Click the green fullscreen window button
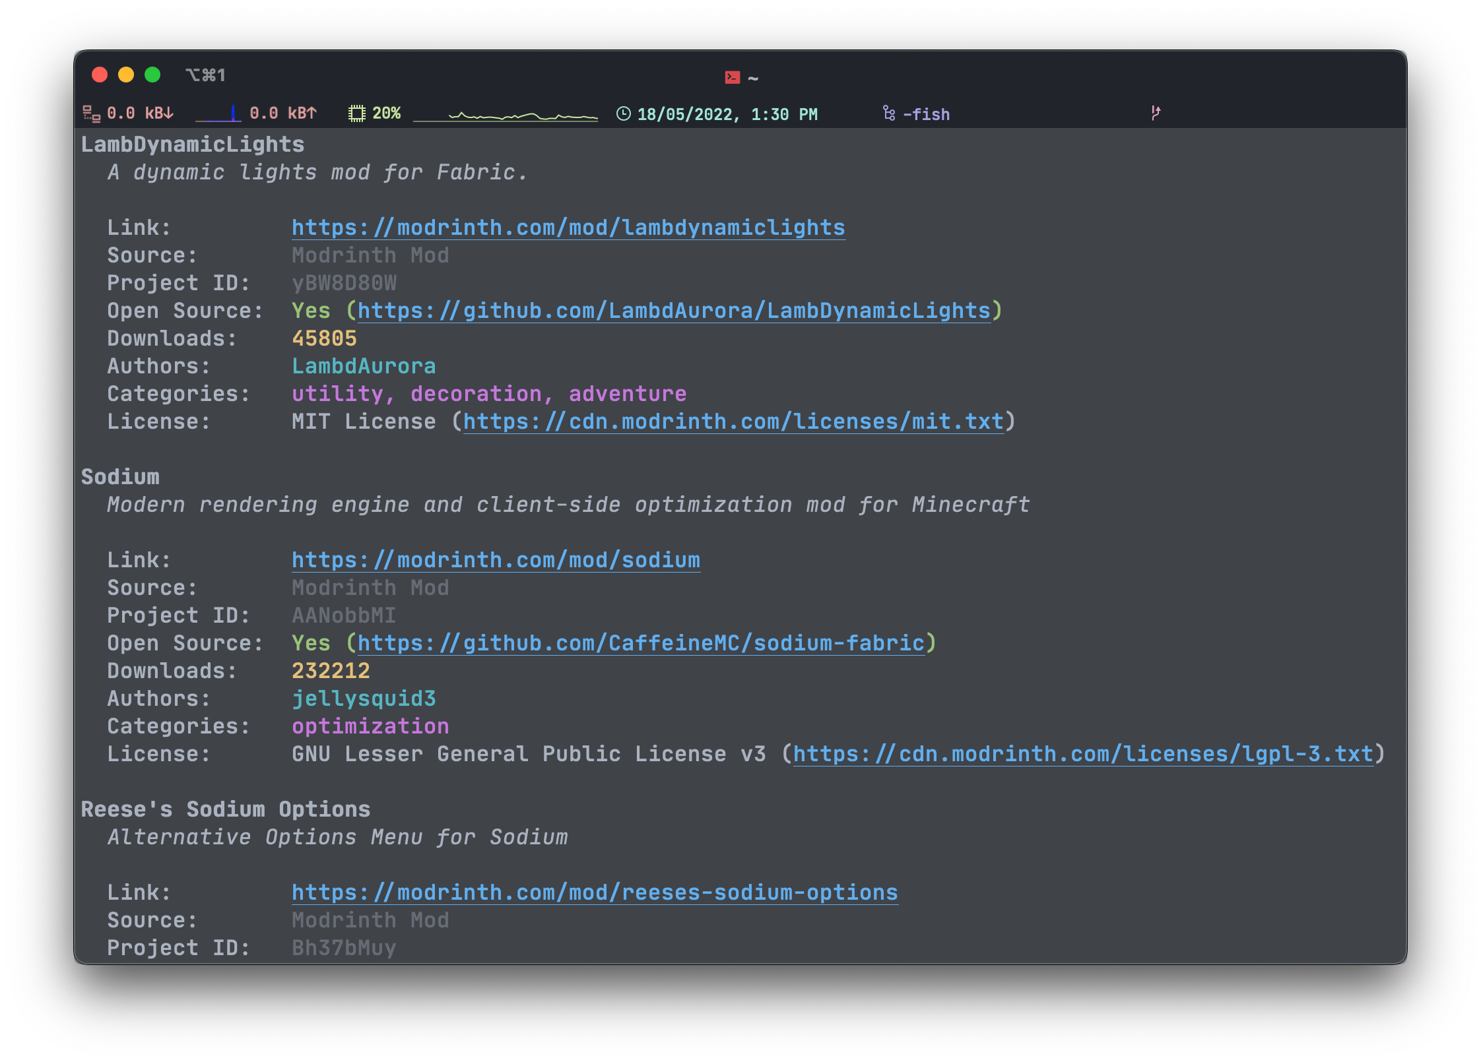 click(152, 75)
